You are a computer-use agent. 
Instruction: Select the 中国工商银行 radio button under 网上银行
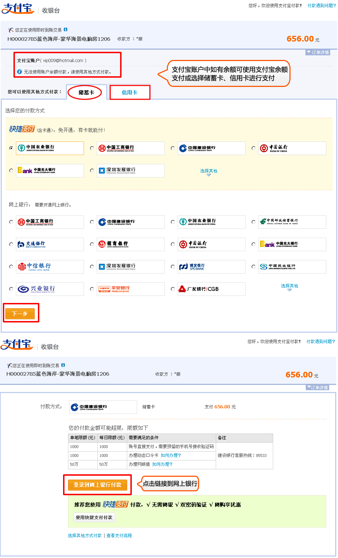tap(11, 222)
